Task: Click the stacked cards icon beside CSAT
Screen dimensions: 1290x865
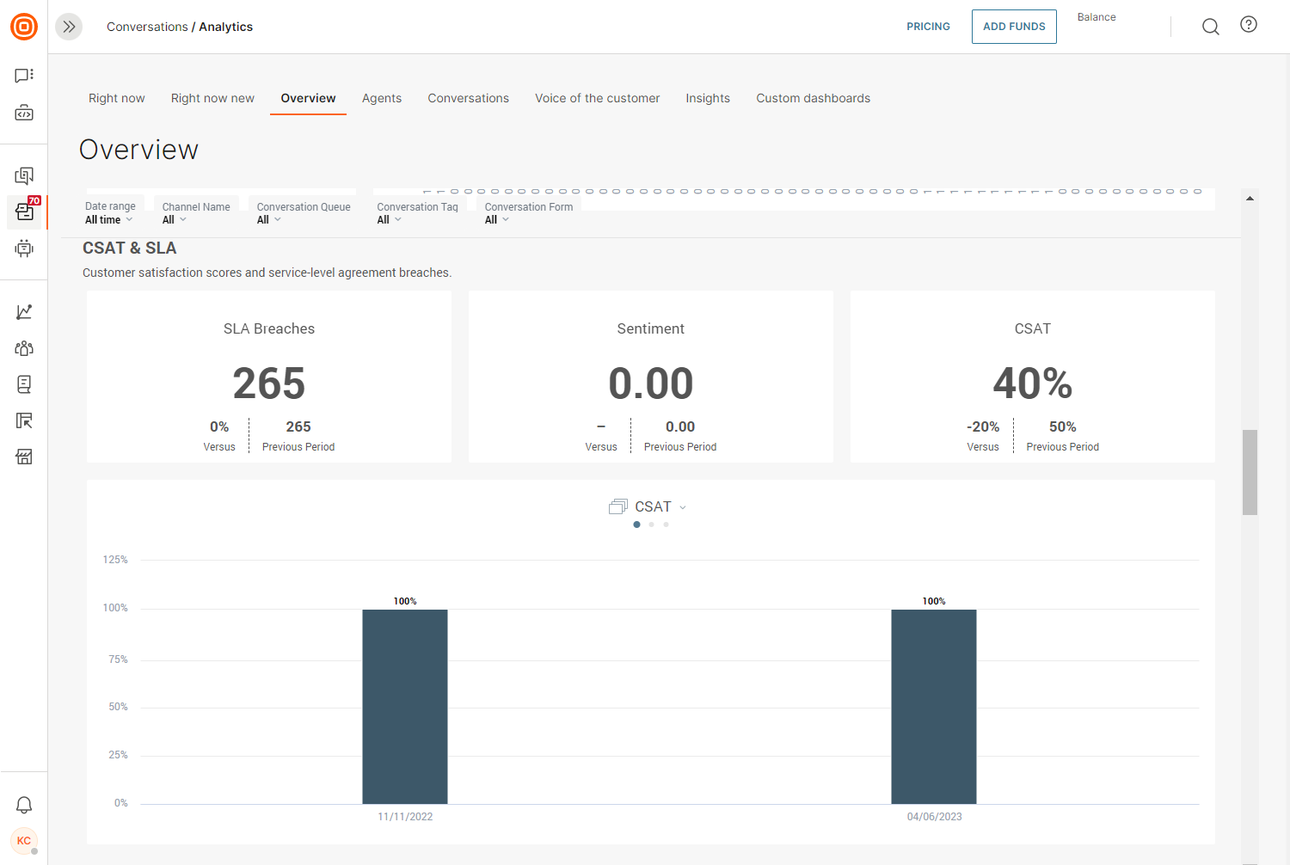Action: (x=617, y=506)
